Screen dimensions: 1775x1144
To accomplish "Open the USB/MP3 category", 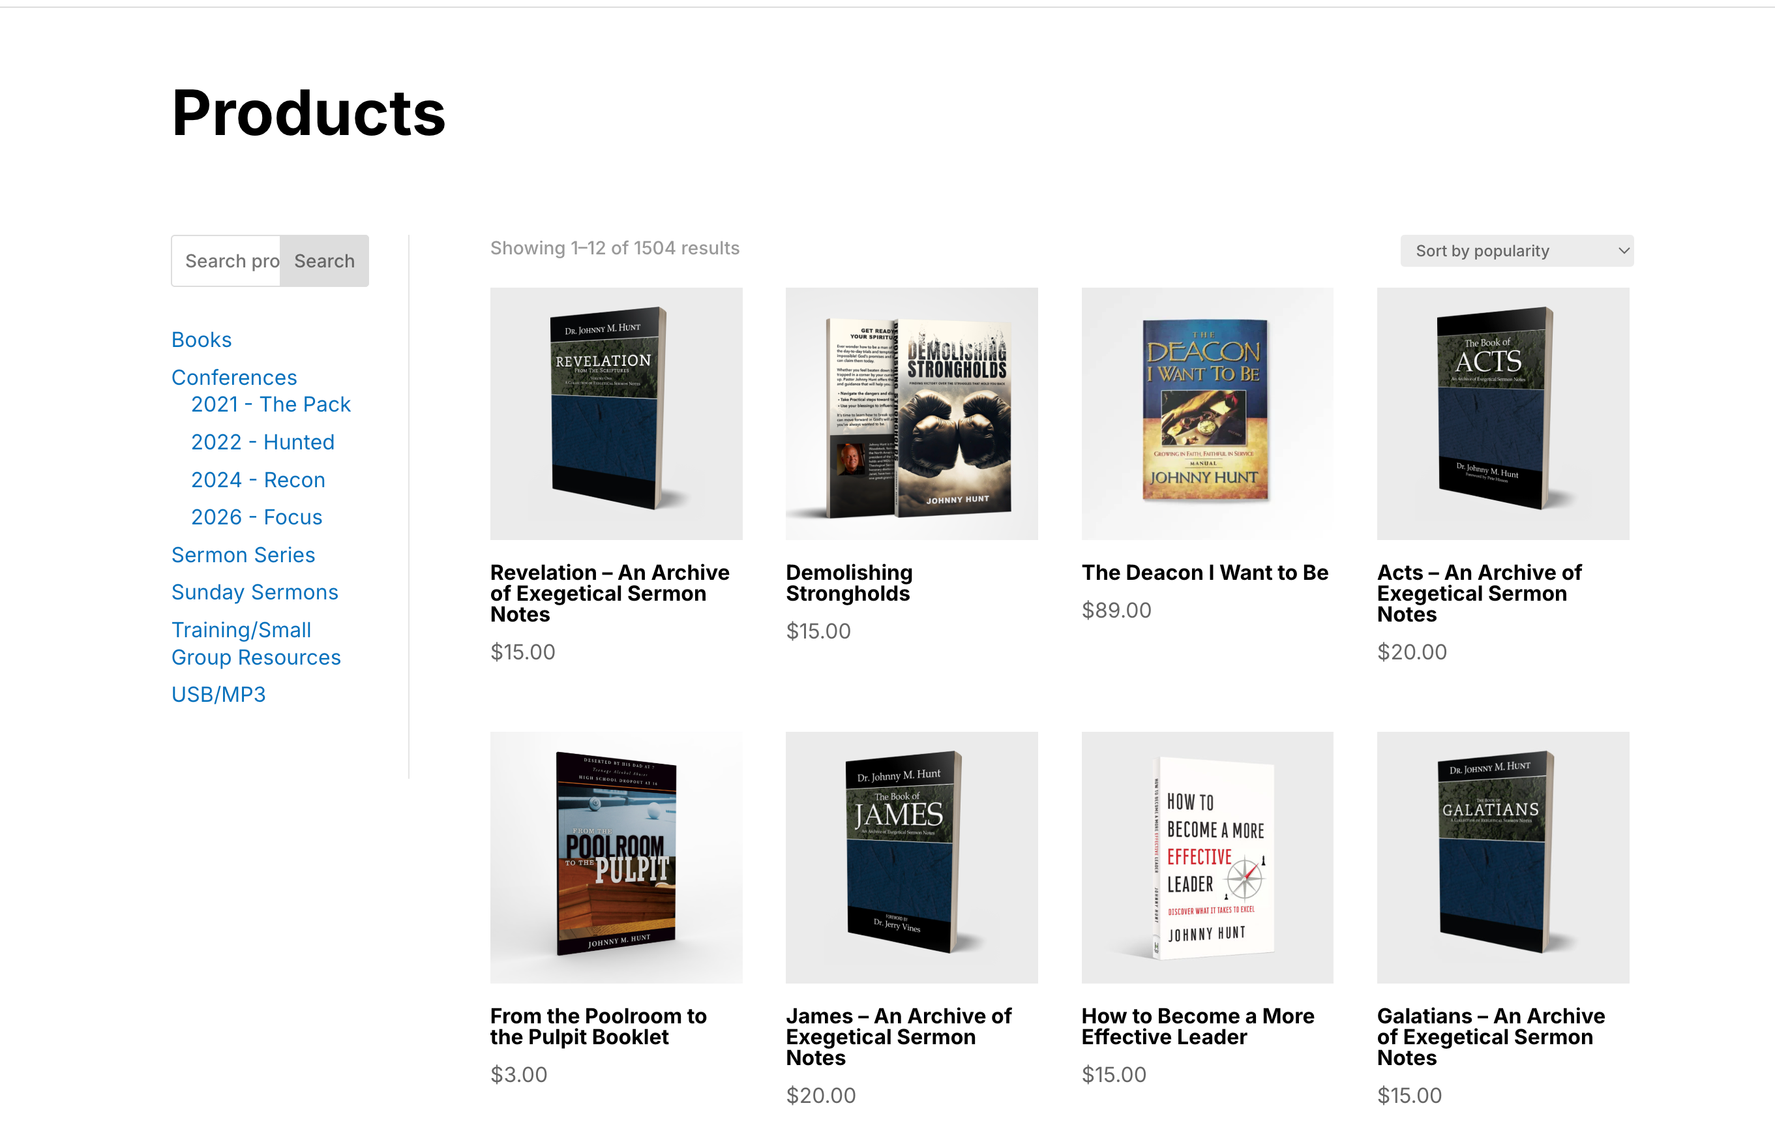I will (218, 694).
